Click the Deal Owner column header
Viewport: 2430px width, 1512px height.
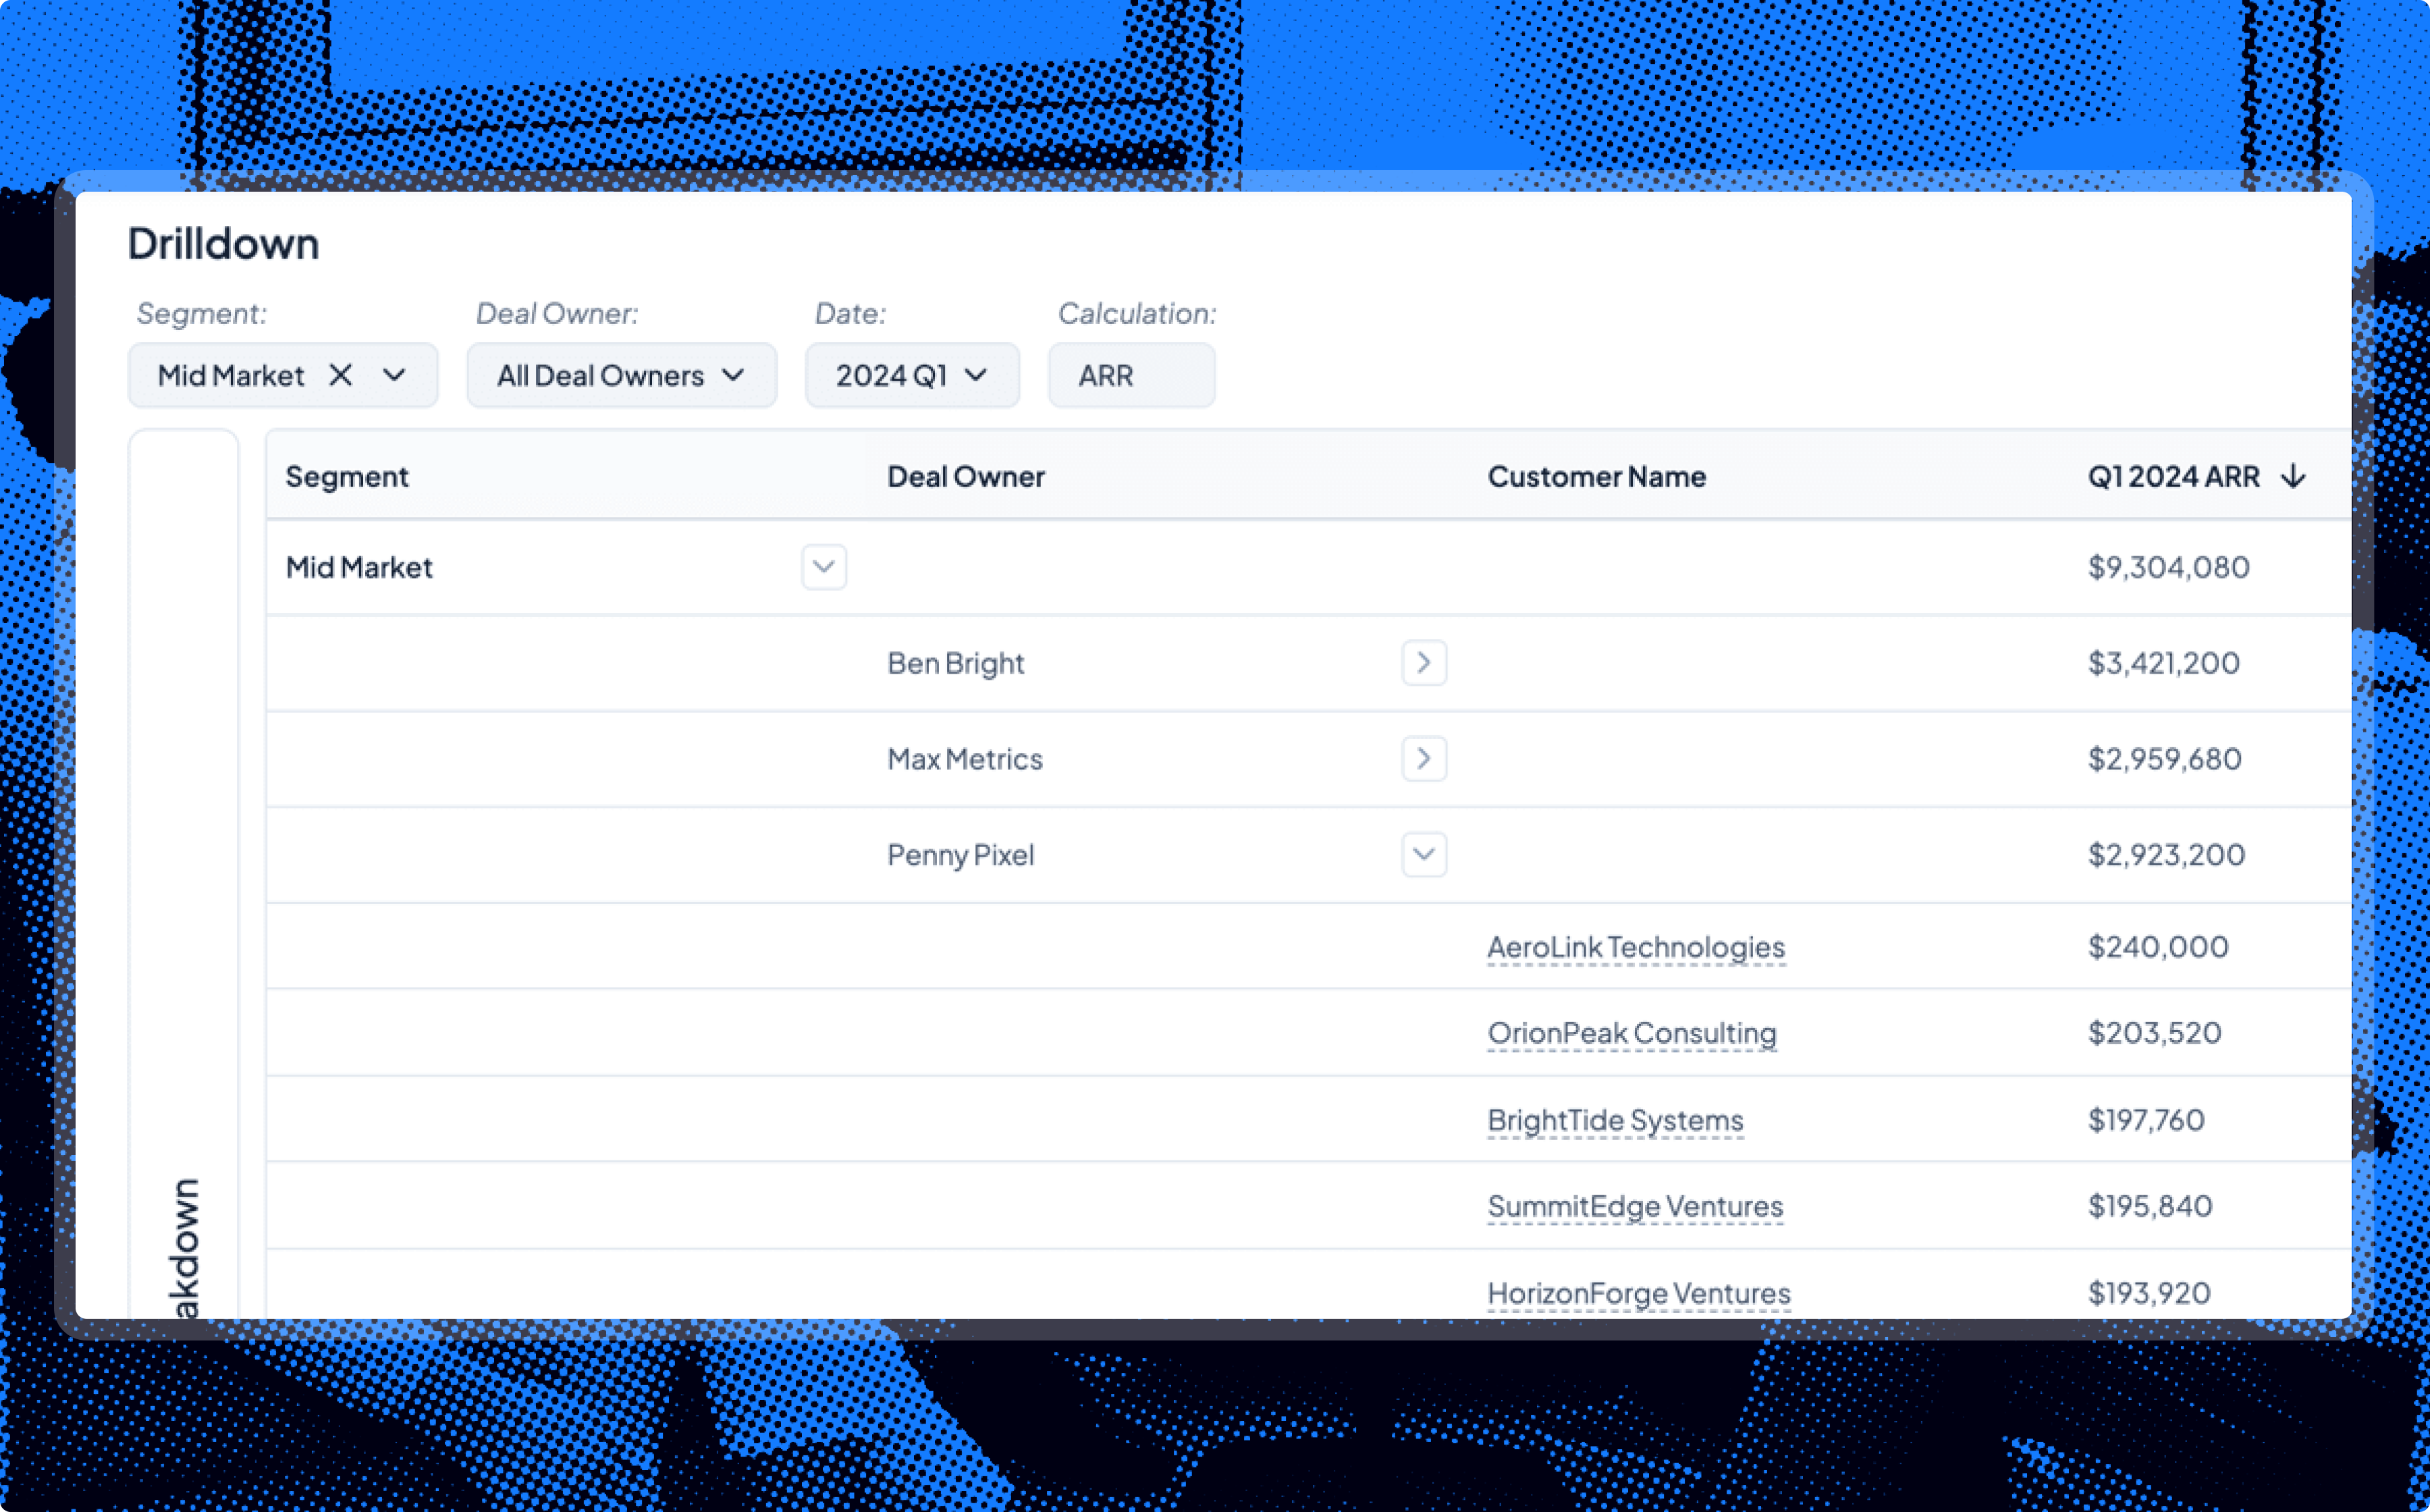(x=965, y=476)
